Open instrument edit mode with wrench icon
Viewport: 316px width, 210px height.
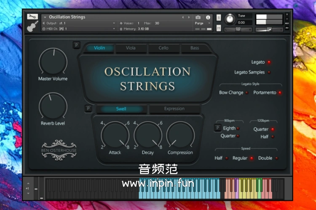tap(32, 16)
